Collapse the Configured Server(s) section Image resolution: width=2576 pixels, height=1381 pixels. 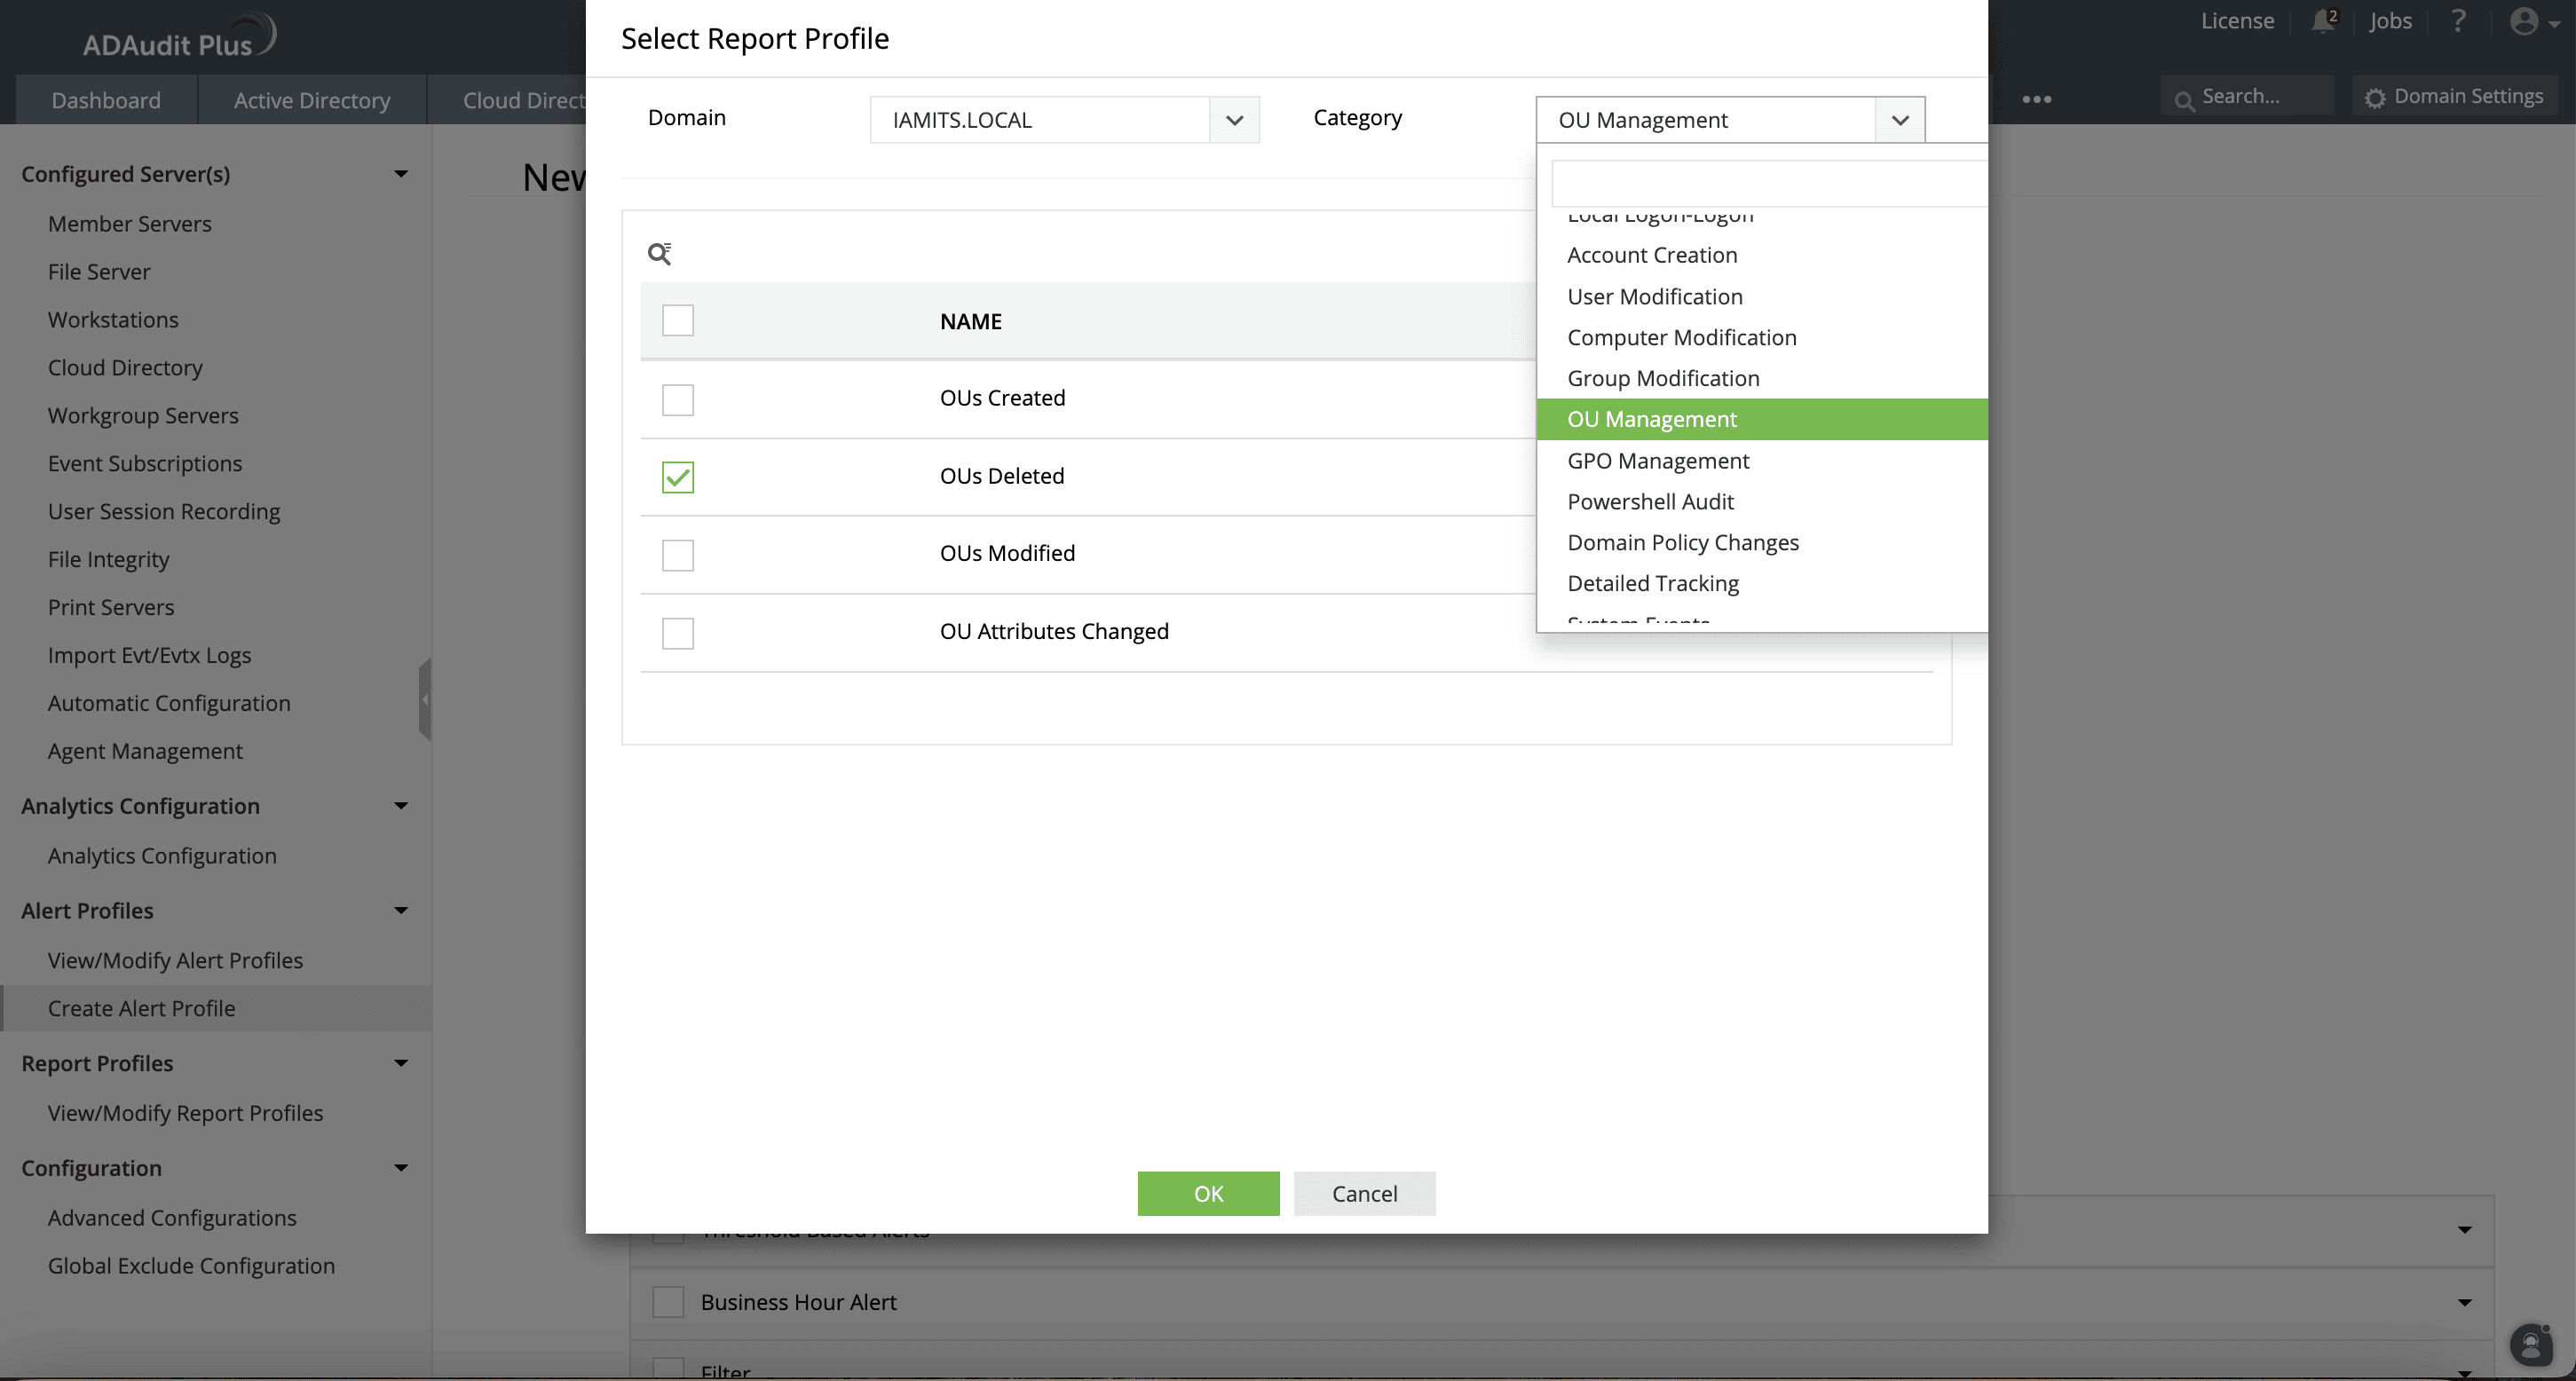401,174
